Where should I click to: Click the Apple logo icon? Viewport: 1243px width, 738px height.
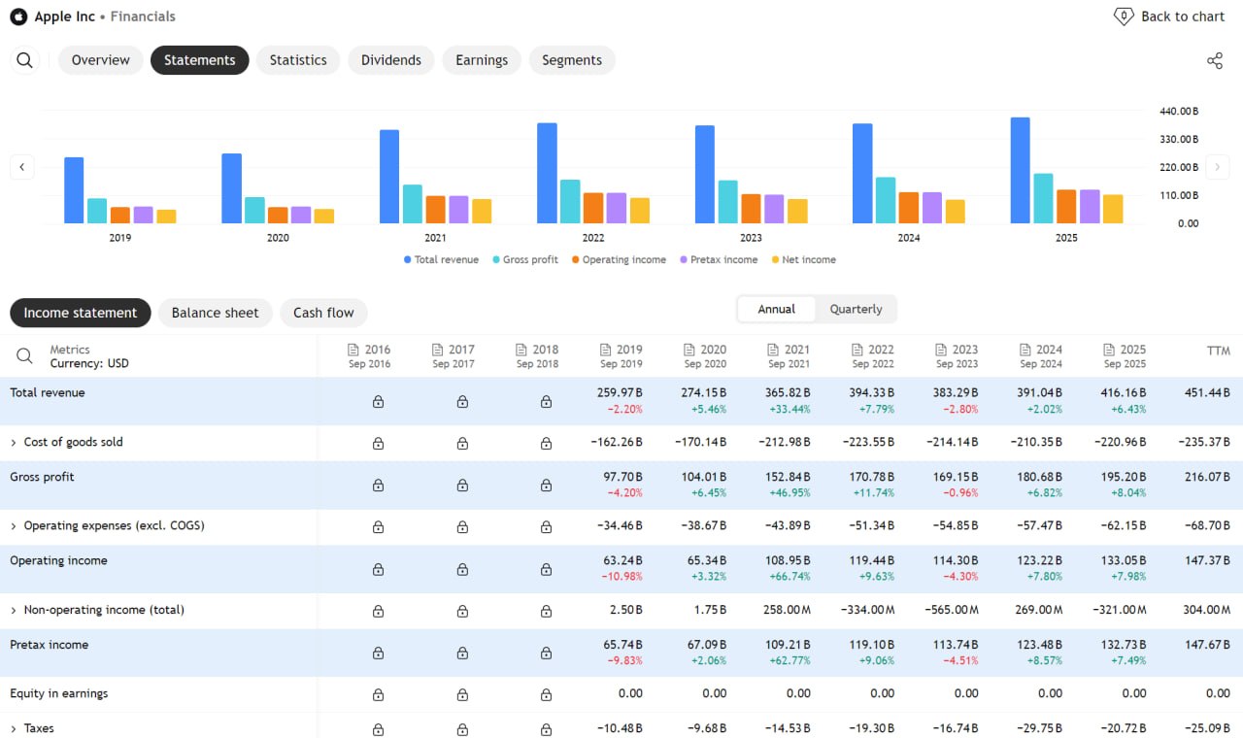pos(18,17)
